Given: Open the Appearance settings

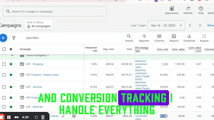Looking at the screenshot, I should (172, 10).
